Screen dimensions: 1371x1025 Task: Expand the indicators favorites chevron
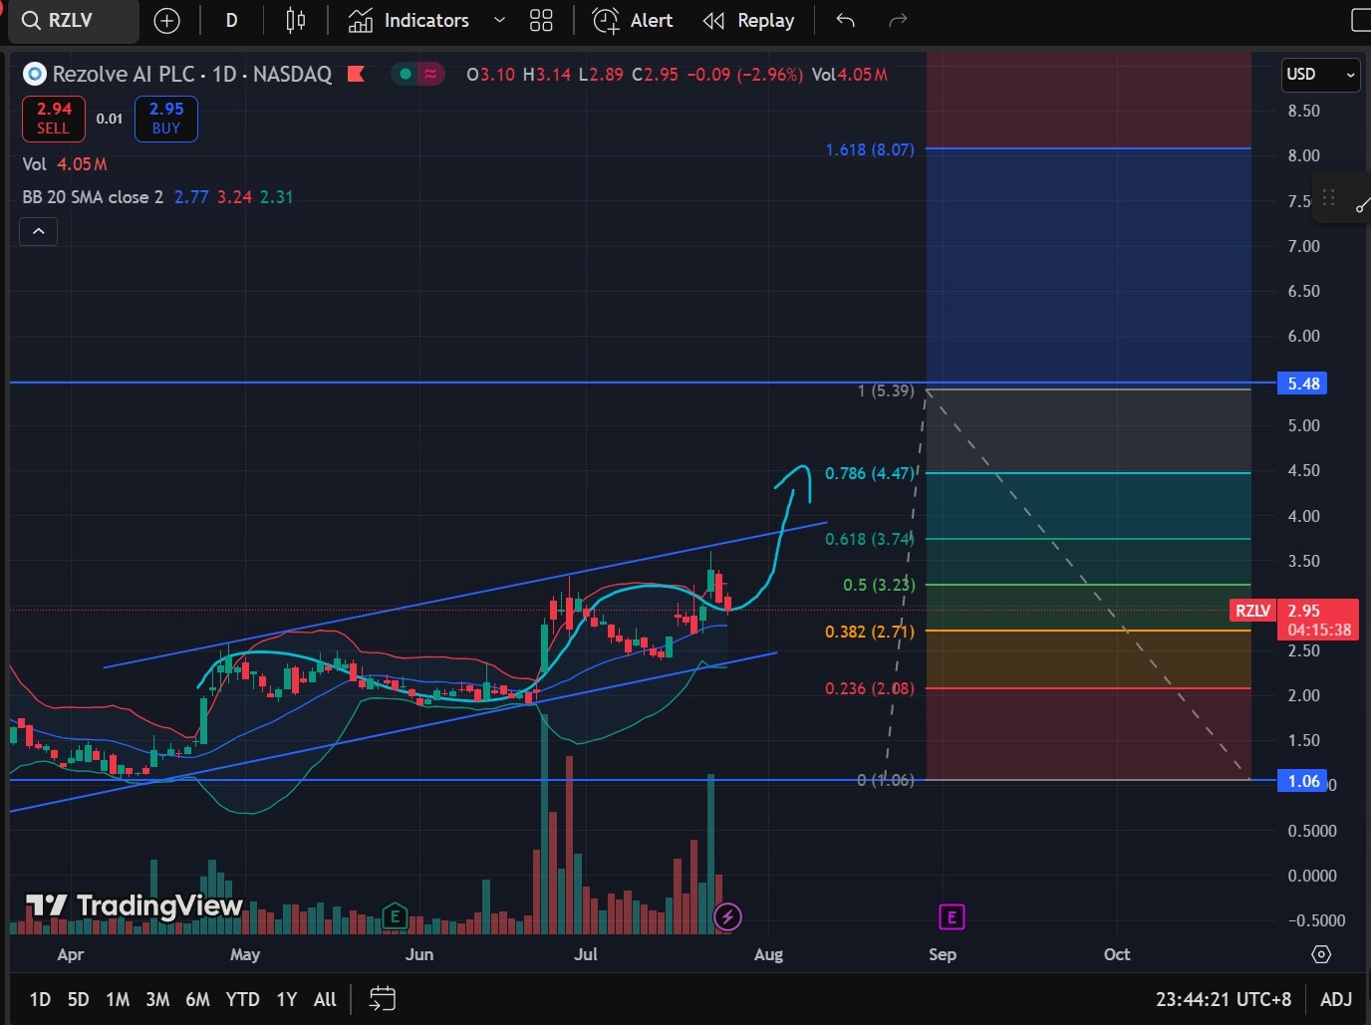click(499, 21)
